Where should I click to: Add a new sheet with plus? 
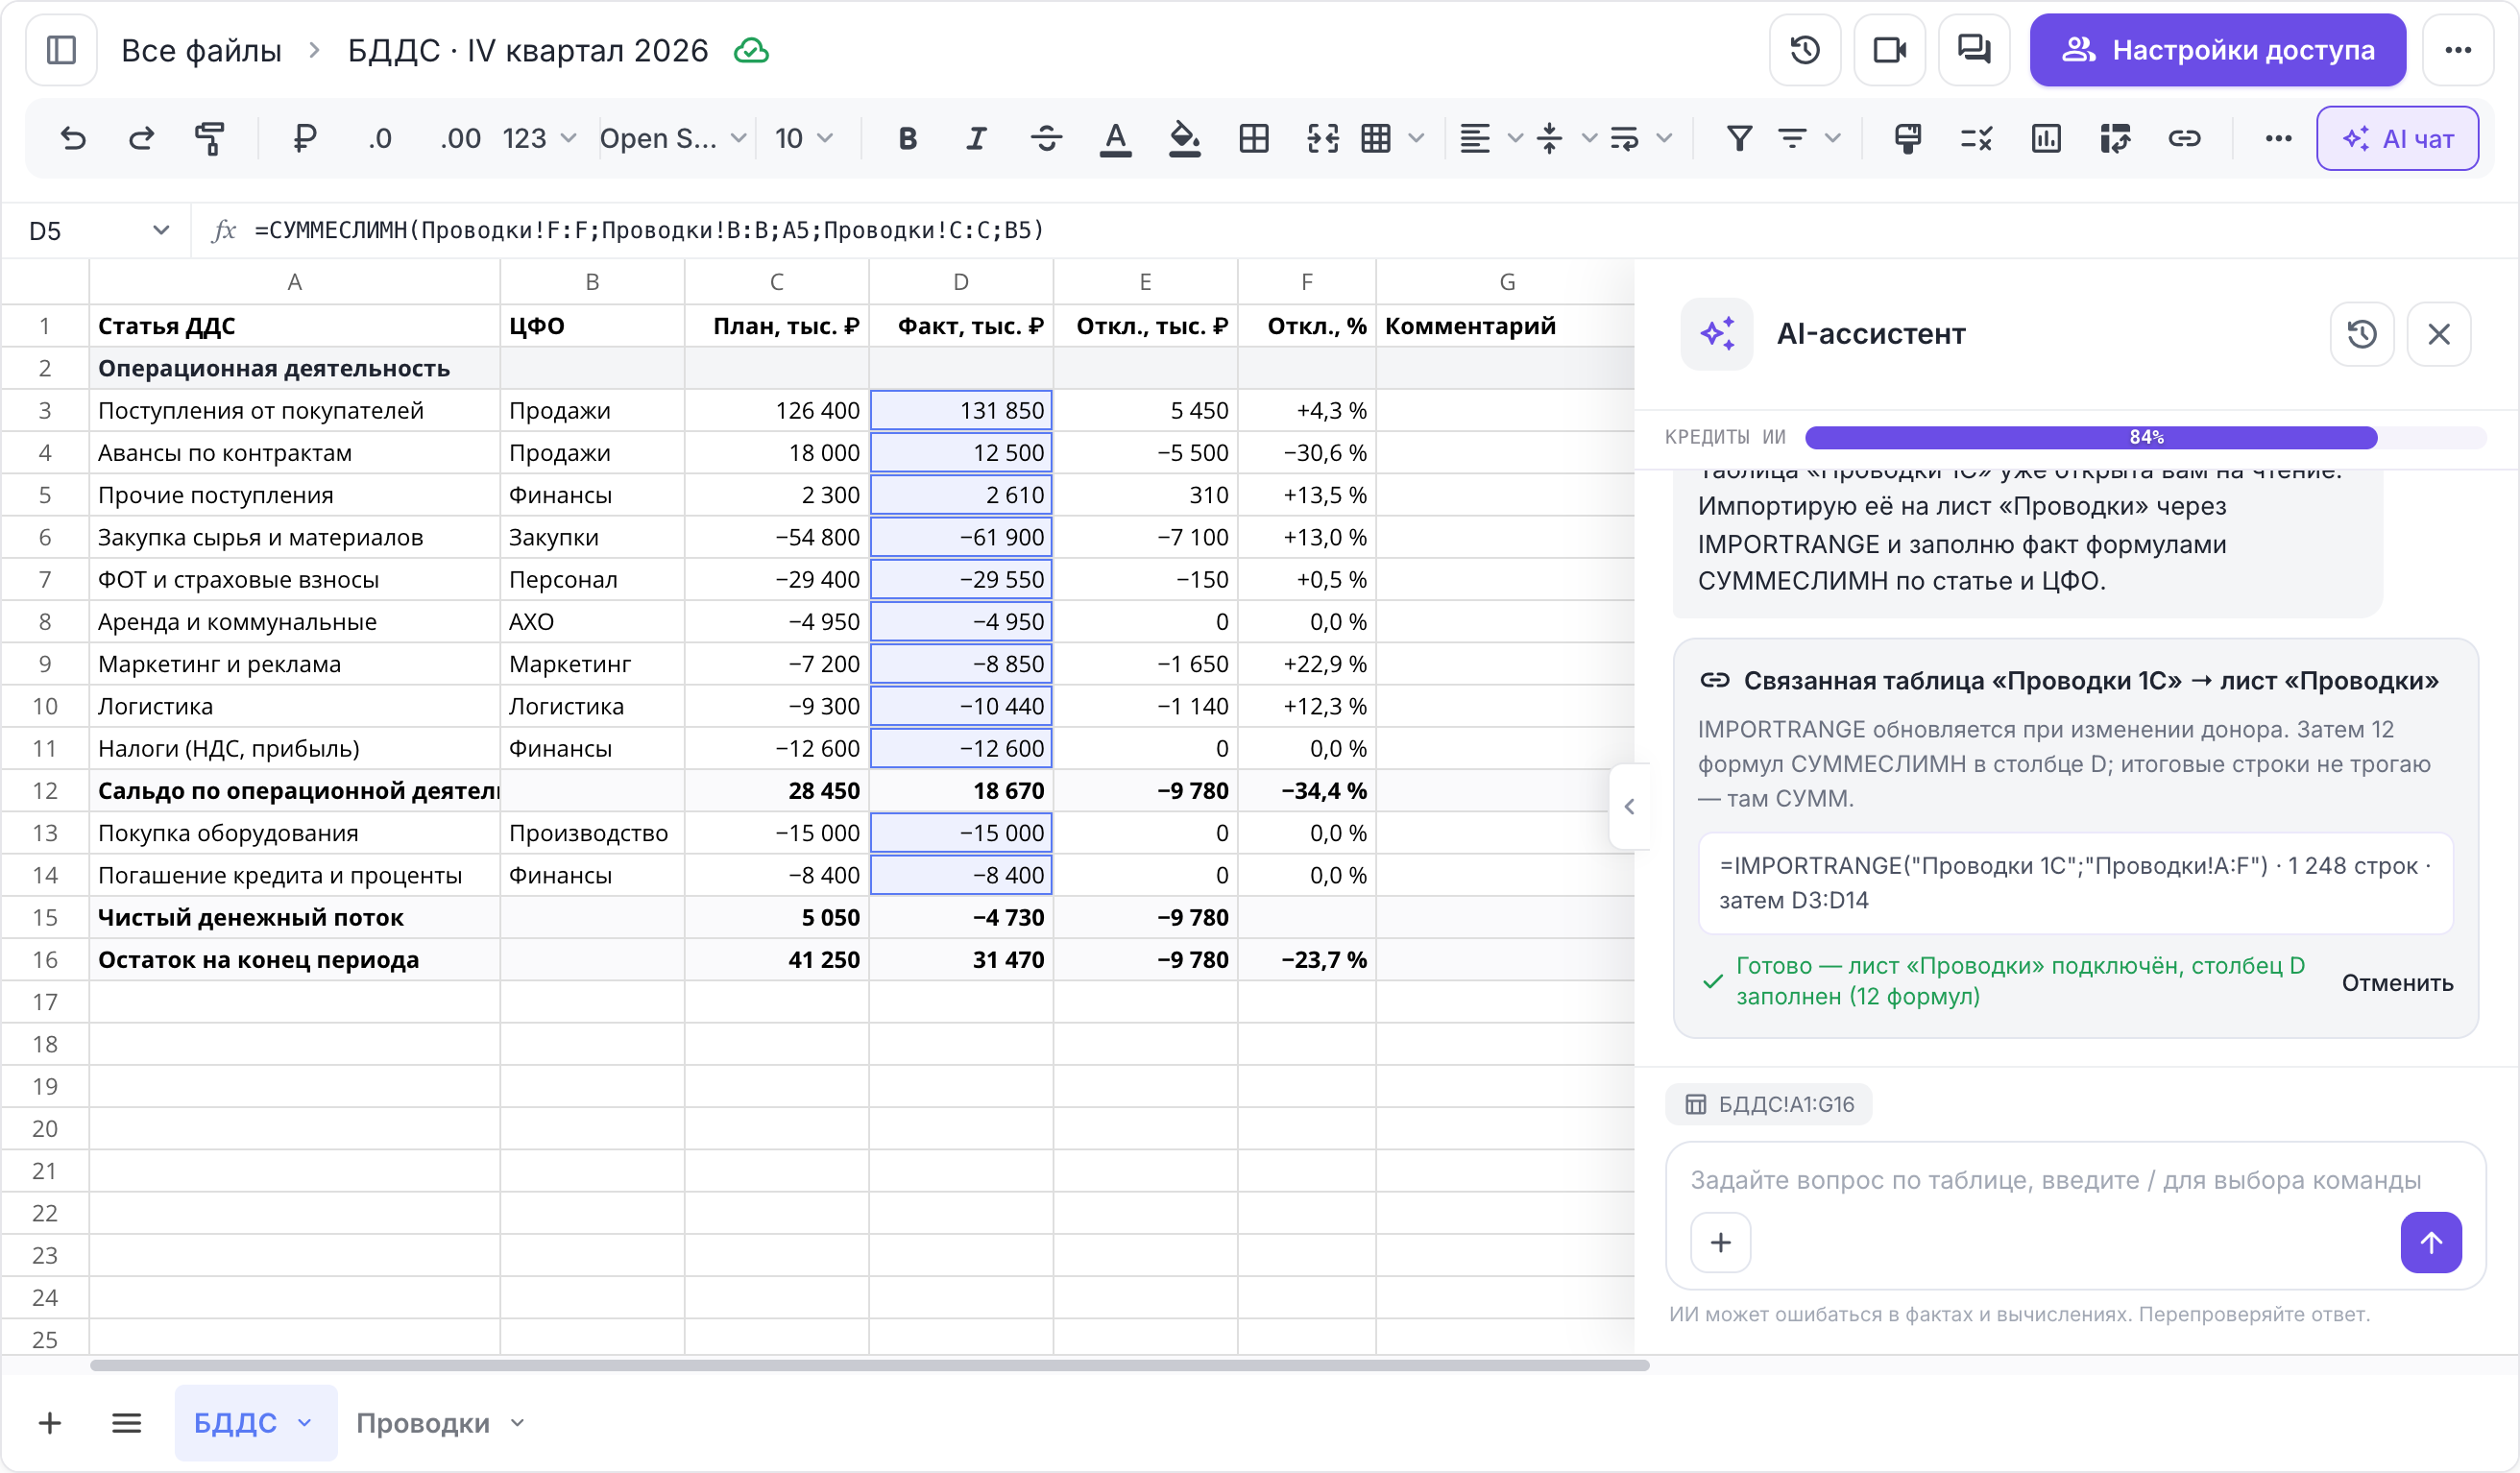pos(49,1422)
